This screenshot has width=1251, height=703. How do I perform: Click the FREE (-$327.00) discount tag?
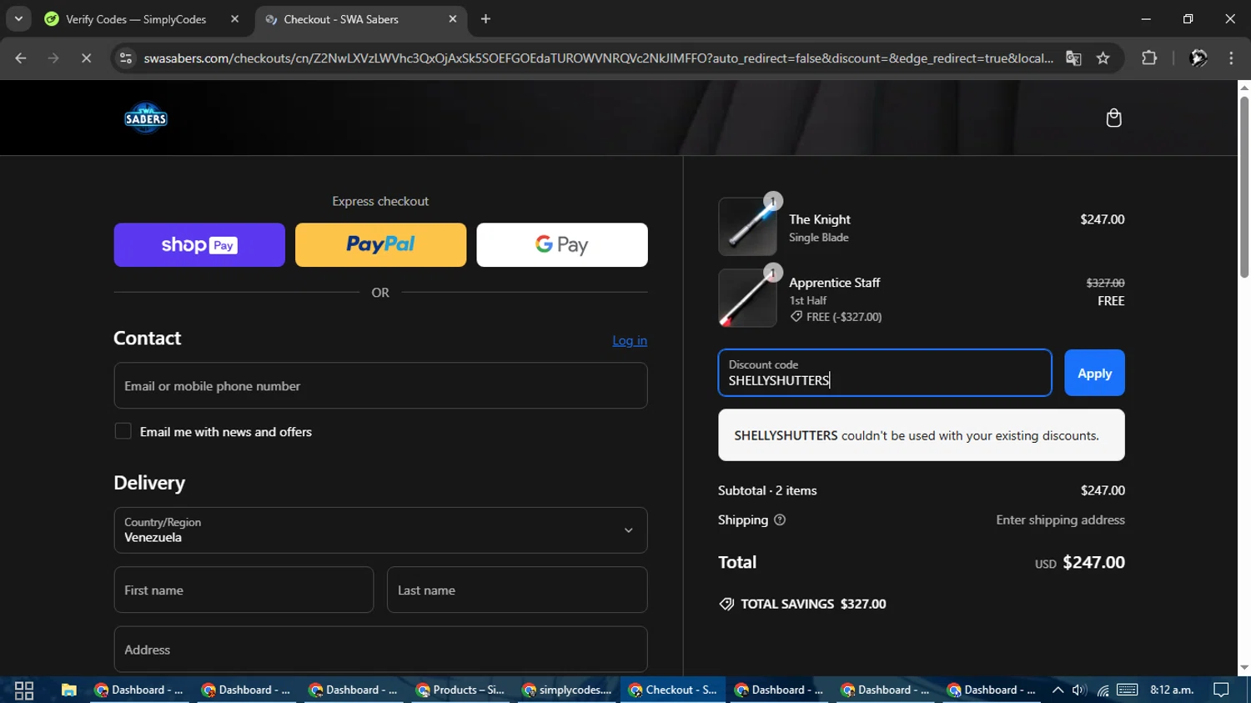(x=836, y=317)
